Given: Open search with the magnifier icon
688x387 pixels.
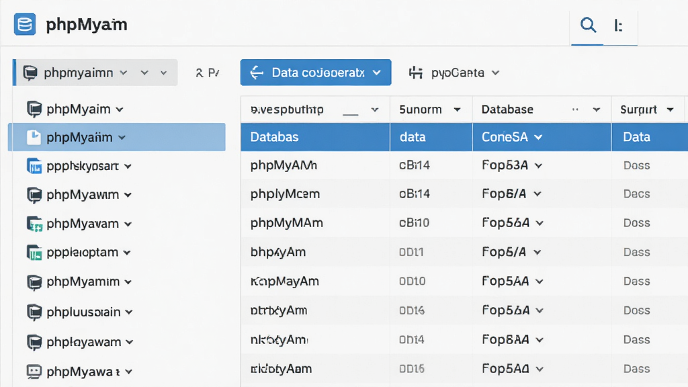Looking at the screenshot, I should tap(588, 25).
